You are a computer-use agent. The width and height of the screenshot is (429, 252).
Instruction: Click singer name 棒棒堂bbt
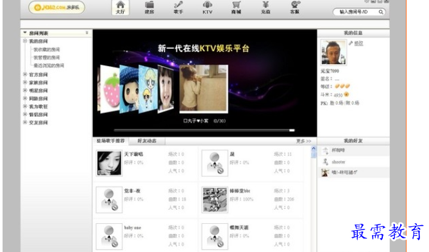[x=240, y=190]
